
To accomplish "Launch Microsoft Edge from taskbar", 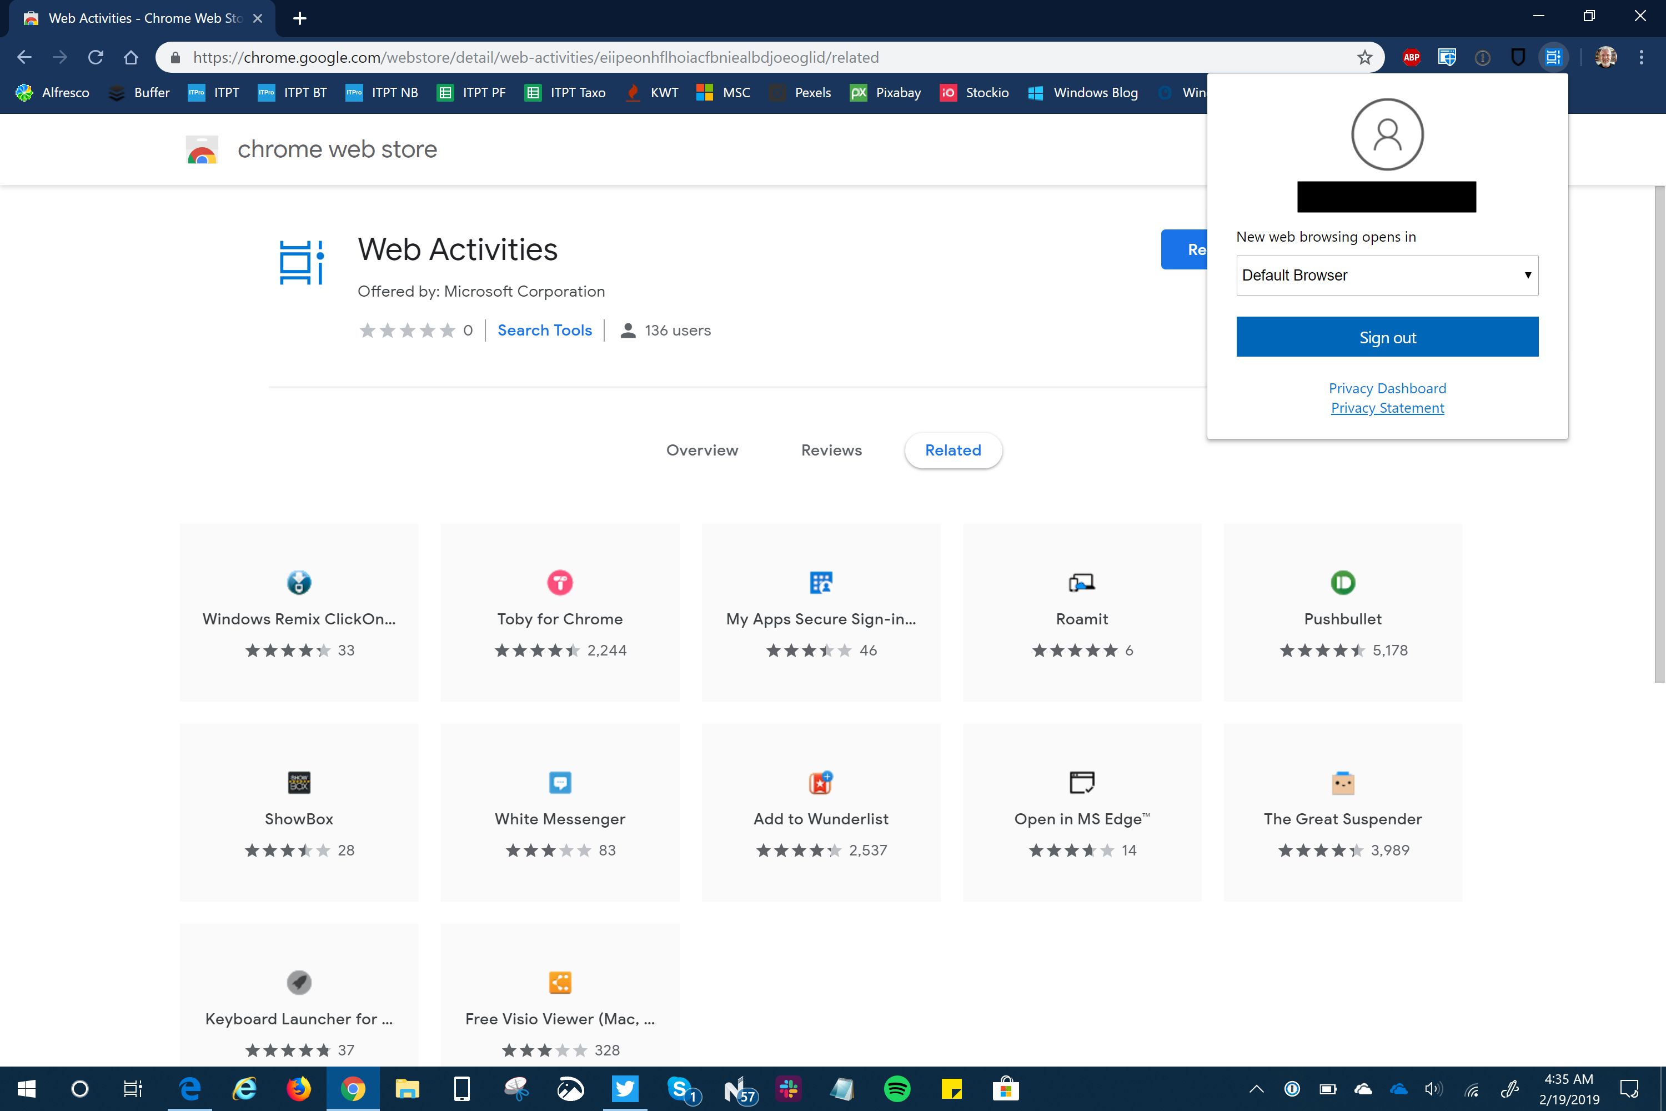I will pyautogui.click(x=189, y=1089).
